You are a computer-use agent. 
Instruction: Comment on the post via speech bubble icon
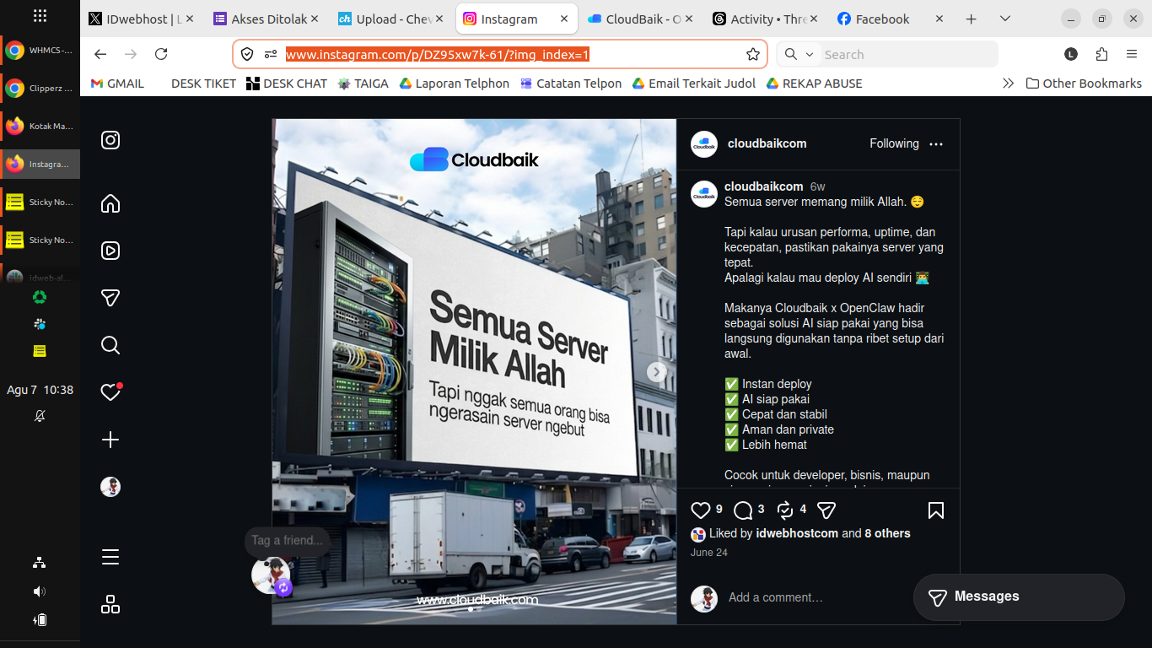coord(743,510)
